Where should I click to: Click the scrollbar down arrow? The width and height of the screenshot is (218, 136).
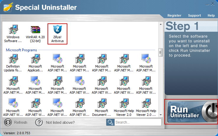[161, 115]
